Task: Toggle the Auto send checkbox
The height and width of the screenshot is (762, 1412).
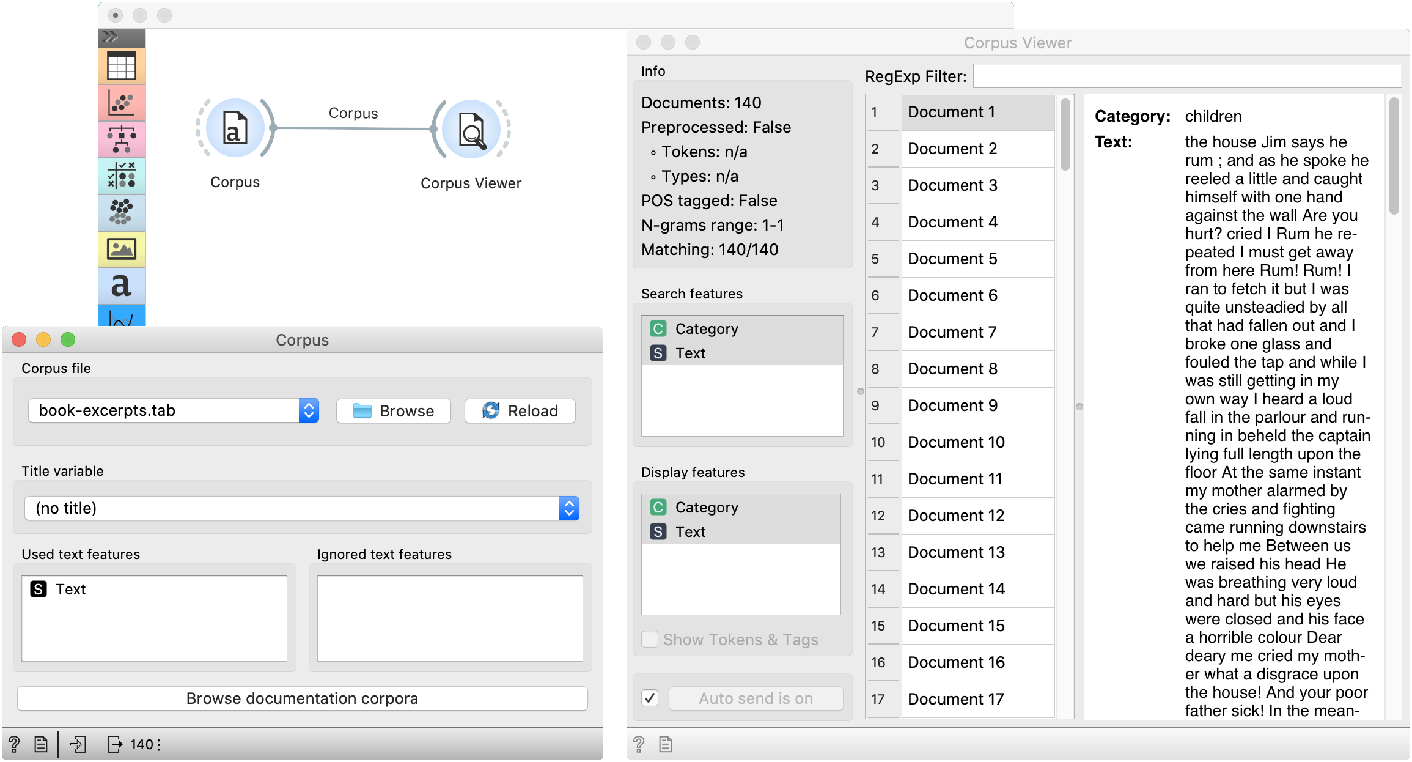Action: pos(650,698)
